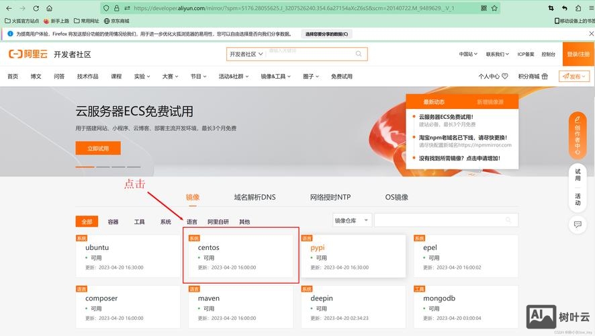Open the Firefox hamburger menu
Image resolution: width=595 pixels, height=336 pixels.
click(x=591, y=8)
